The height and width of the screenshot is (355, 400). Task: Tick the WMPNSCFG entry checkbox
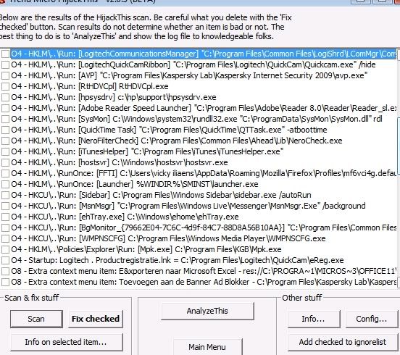tap(5, 238)
